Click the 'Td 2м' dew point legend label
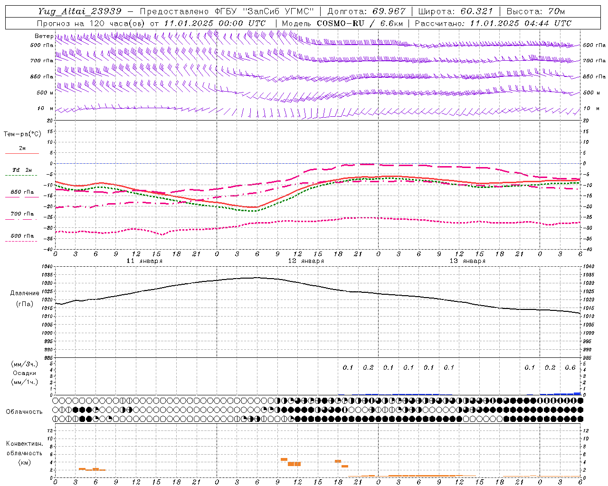 [x=22, y=169]
